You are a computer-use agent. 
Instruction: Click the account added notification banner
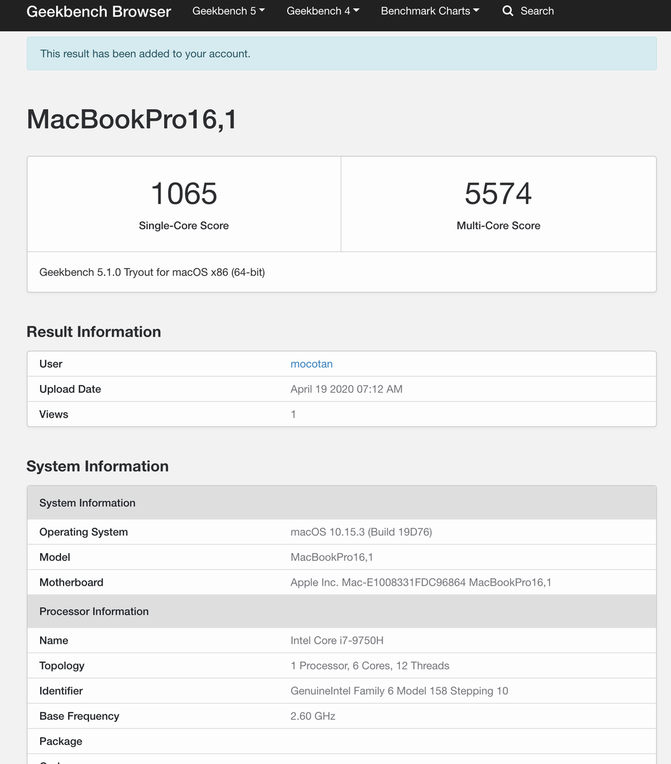point(341,53)
